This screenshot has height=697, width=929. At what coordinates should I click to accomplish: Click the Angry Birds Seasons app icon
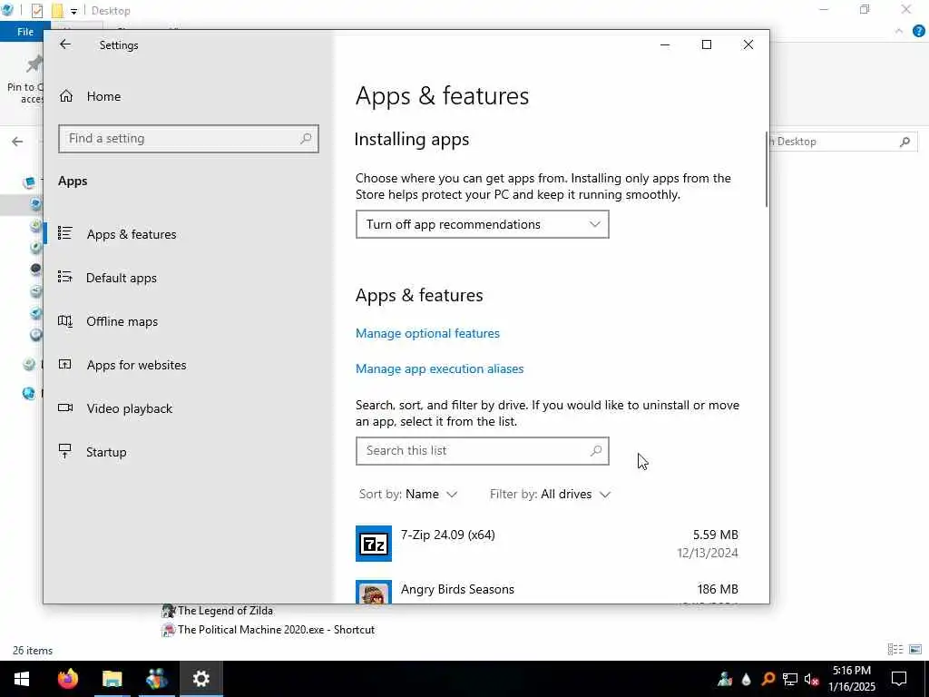[x=373, y=592]
